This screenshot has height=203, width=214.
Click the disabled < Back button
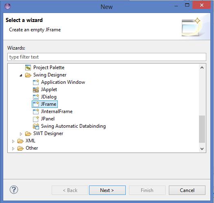tap(70, 190)
